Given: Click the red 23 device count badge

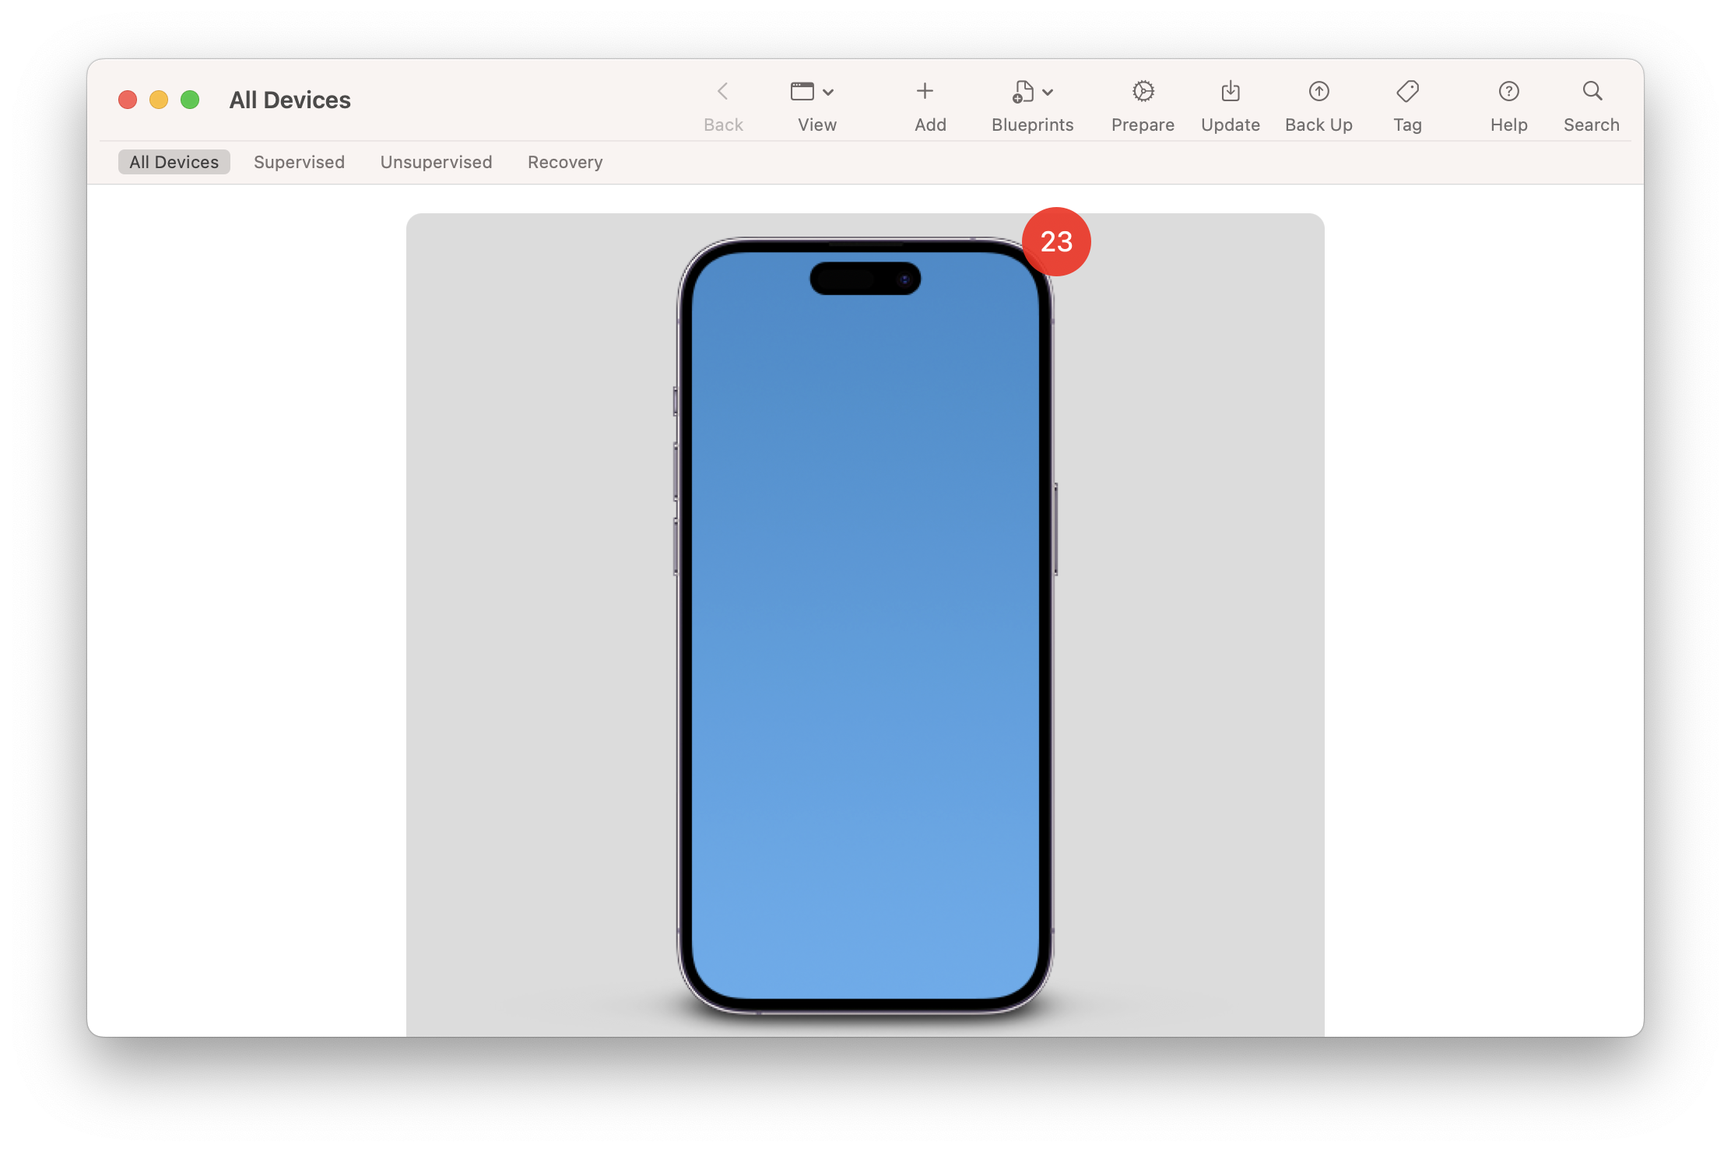Looking at the screenshot, I should (x=1056, y=241).
